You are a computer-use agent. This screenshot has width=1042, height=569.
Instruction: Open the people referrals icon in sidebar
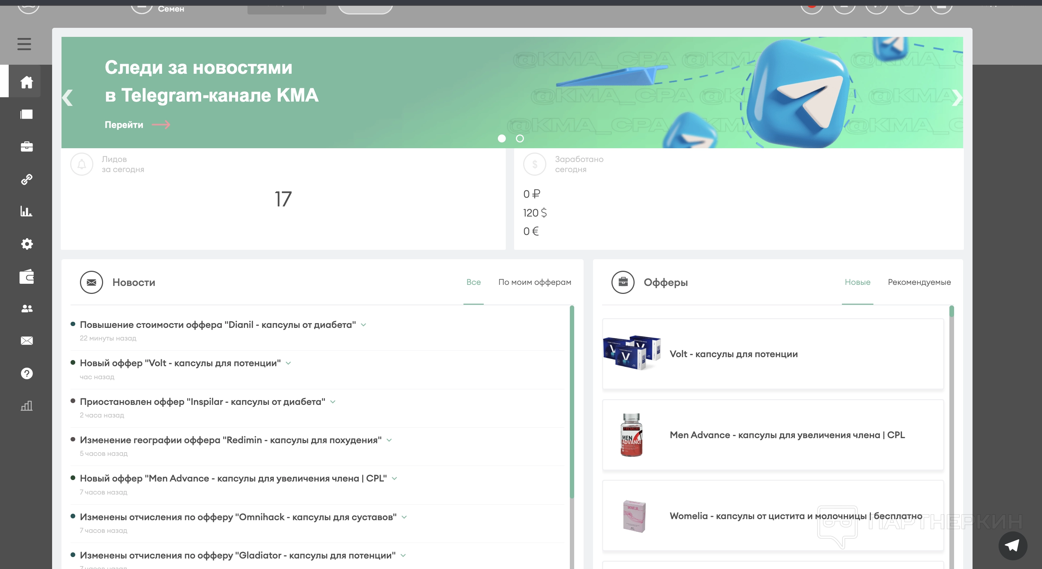point(27,309)
